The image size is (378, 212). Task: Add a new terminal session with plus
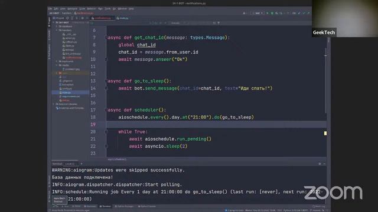click(82, 164)
